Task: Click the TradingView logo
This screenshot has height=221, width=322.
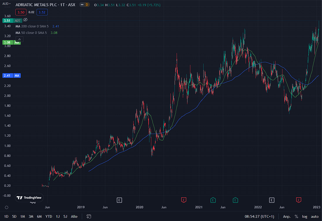Action: (29, 198)
